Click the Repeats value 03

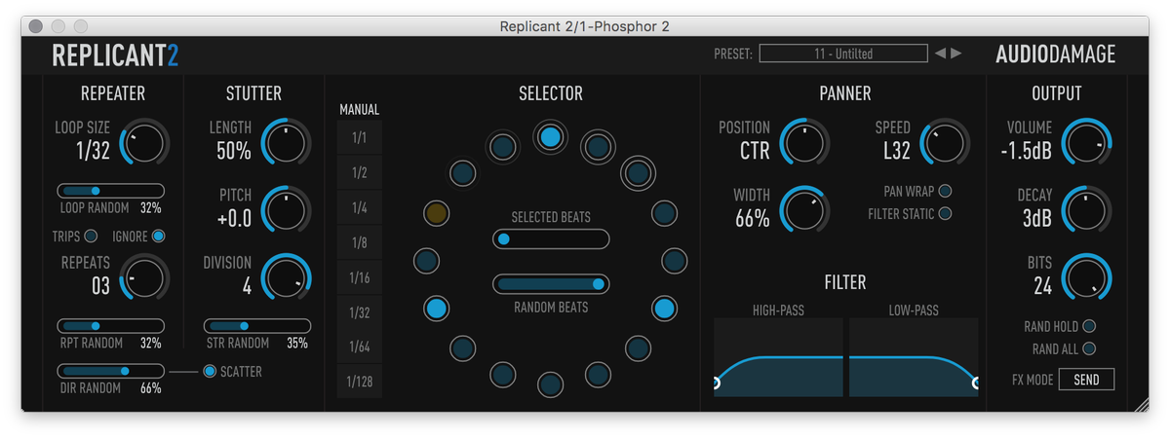[x=100, y=286]
